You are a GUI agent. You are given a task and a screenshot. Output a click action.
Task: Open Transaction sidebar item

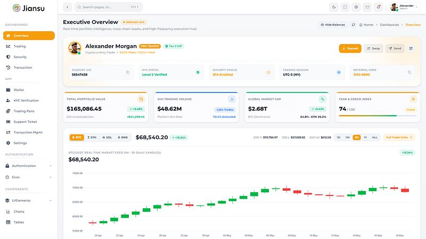[29, 67]
